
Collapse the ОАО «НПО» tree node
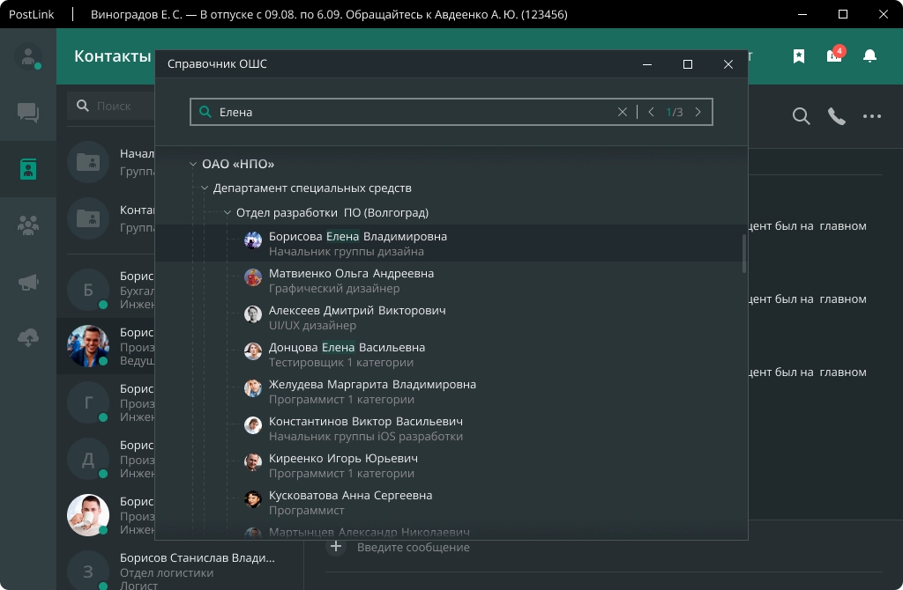[x=193, y=164]
